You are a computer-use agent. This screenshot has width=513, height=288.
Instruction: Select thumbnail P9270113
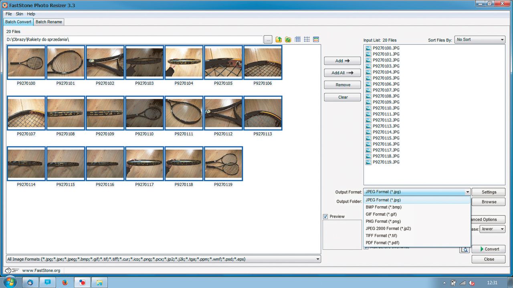[x=263, y=113]
